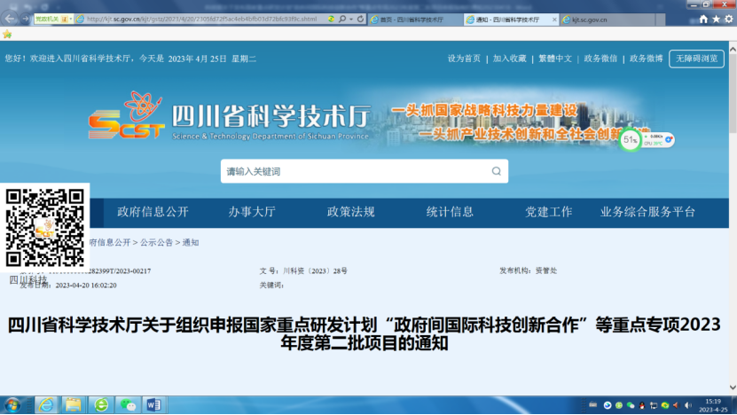Click the search magnifier icon in the keyword box
This screenshot has width=737, height=415.
click(x=497, y=171)
